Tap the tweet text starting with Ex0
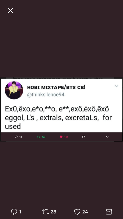This screenshot has height=219, width=123. 58,118
